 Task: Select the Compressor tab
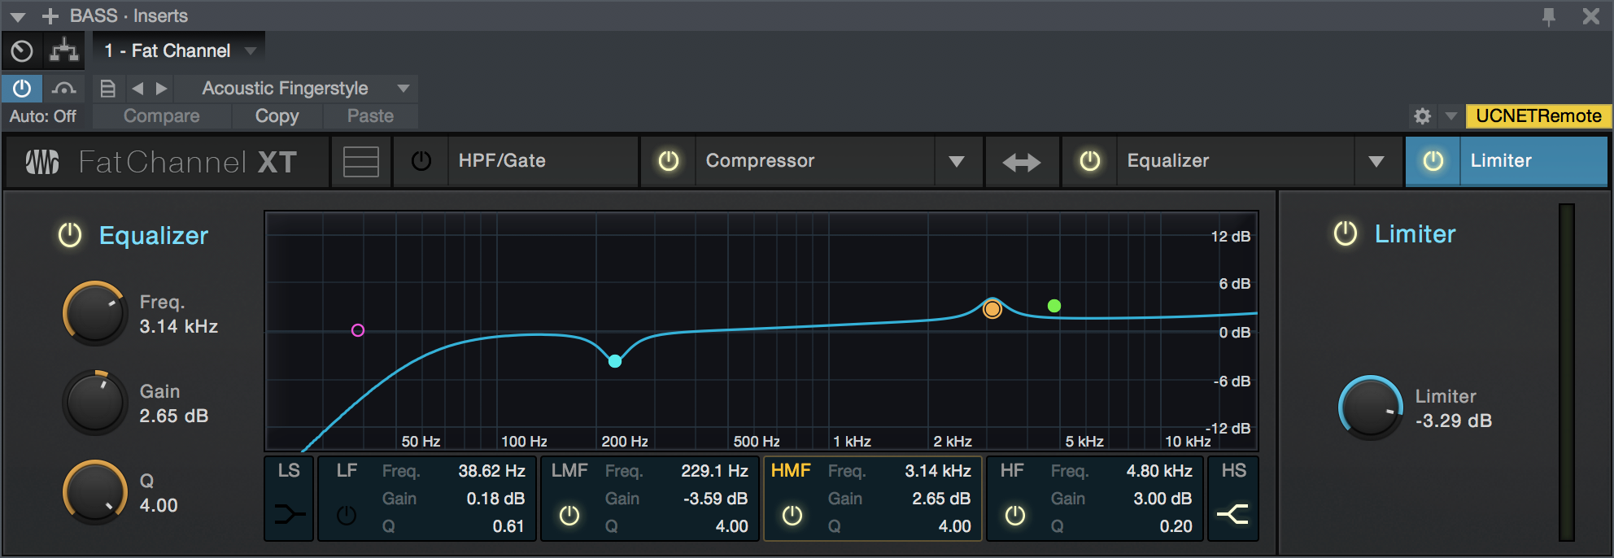tap(814, 161)
